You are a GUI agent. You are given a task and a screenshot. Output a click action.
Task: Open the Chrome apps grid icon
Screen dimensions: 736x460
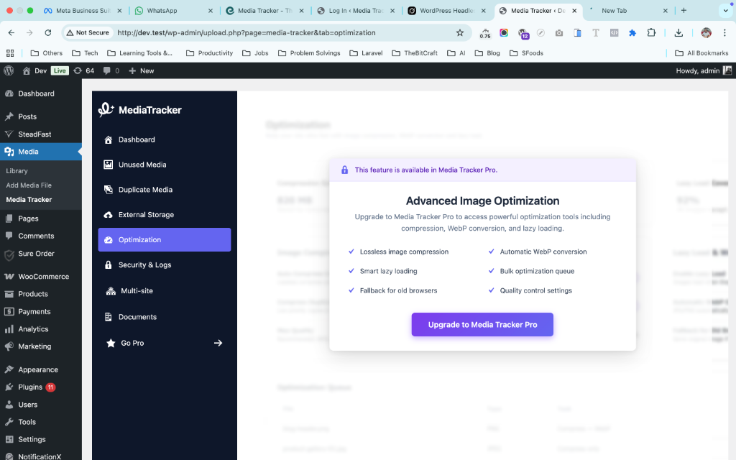tap(10, 53)
